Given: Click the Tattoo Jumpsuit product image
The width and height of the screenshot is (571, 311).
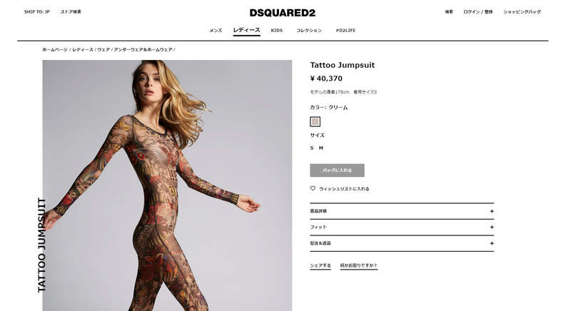Looking at the screenshot, I should (167, 185).
